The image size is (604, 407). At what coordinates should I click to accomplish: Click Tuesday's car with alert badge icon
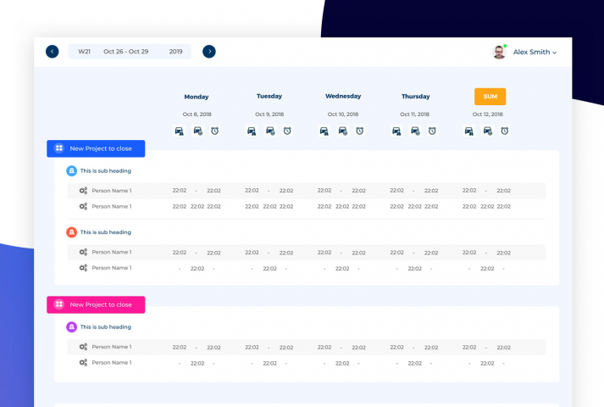(252, 131)
